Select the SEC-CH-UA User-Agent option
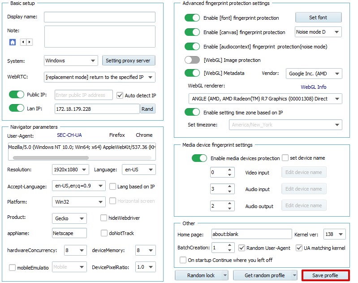The width and height of the screenshot is (358, 283). (x=69, y=135)
